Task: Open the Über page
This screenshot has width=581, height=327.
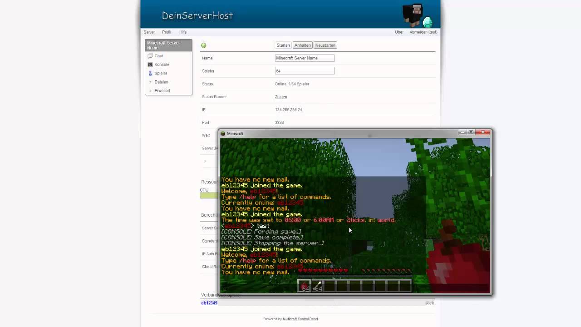Action: tap(399, 32)
